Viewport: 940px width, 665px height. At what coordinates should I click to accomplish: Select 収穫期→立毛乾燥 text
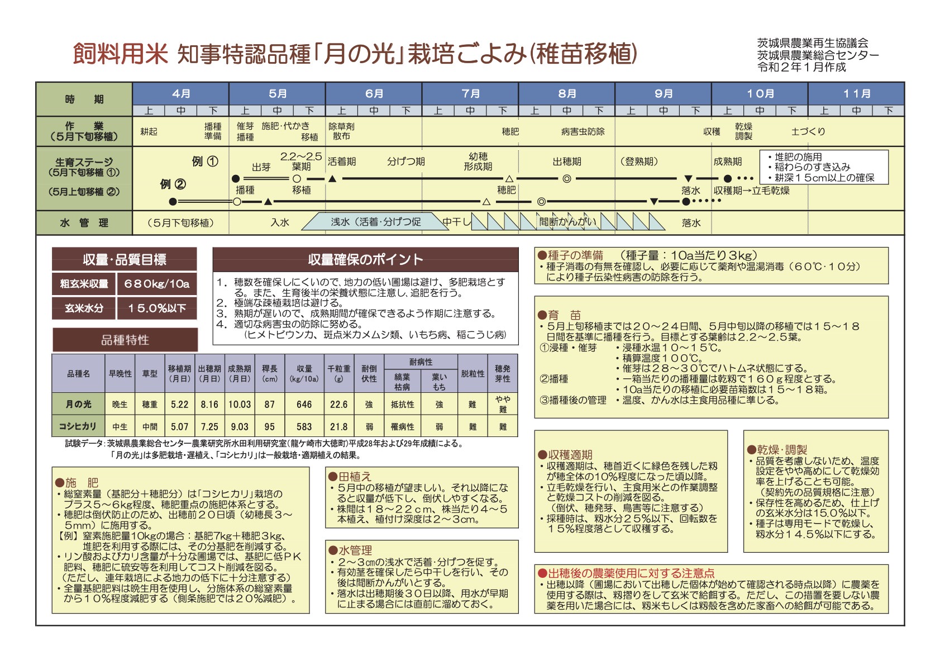752,191
